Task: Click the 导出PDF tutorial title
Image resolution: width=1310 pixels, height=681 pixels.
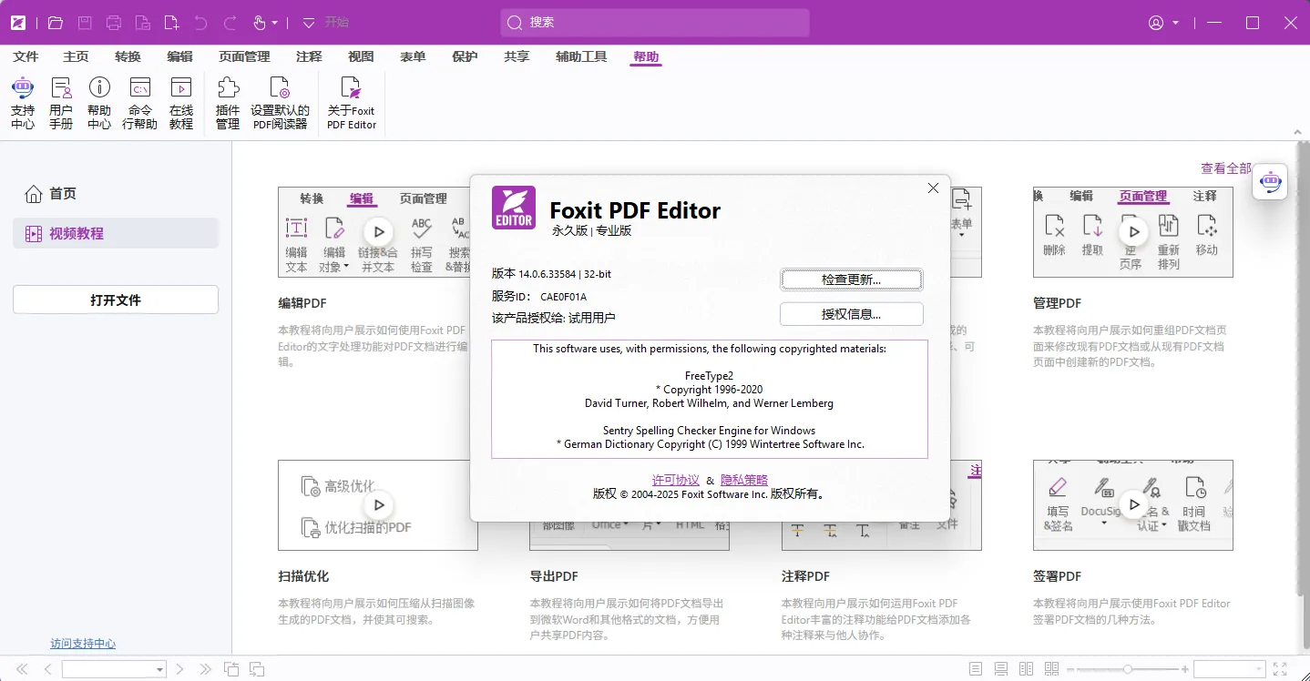Action: pyautogui.click(x=554, y=576)
